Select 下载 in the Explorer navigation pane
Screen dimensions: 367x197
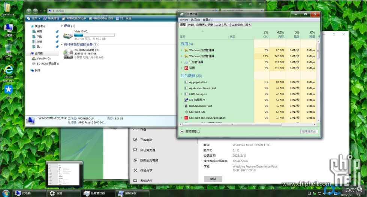[39, 36]
